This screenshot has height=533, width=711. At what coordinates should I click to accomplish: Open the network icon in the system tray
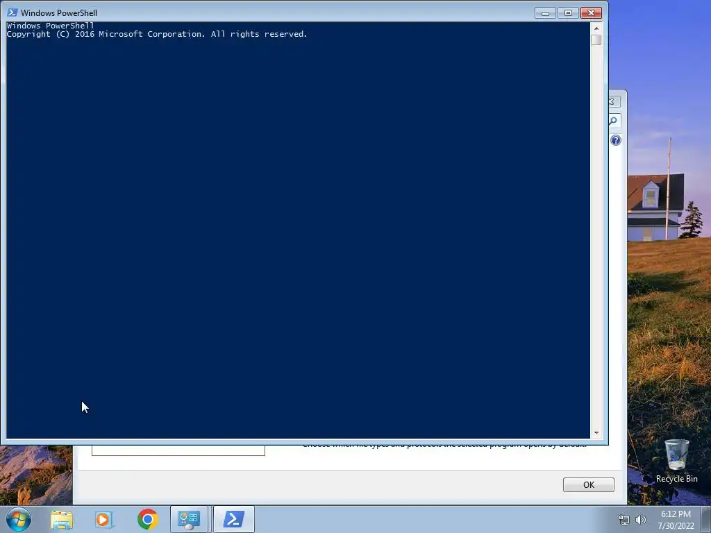624,521
